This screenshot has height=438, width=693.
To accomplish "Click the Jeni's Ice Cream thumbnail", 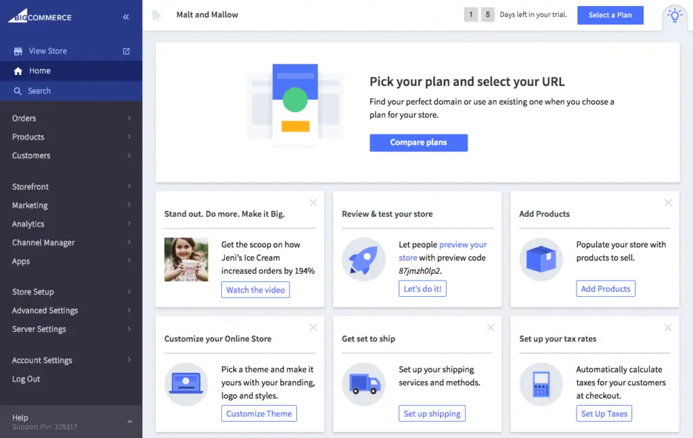I will pos(186,259).
